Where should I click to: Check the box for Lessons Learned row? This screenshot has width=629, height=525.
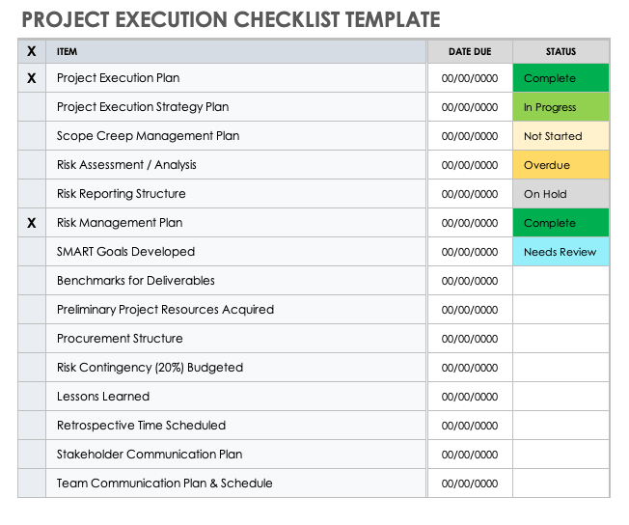point(32,397)
